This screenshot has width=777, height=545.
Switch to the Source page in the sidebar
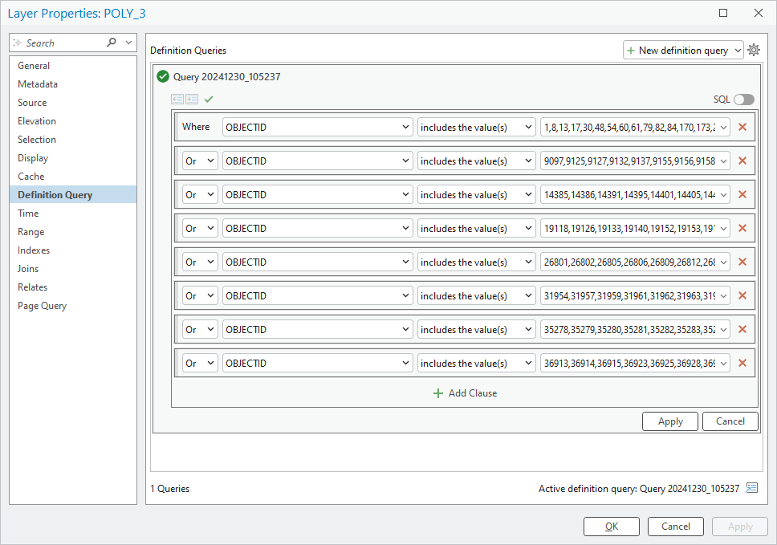pyautogui.click(x=32, y=102)
